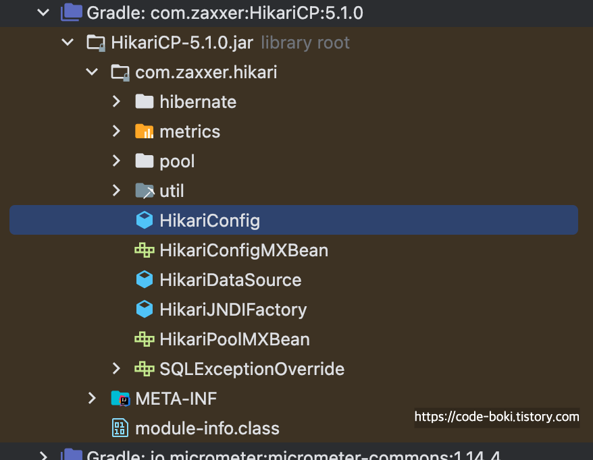Open the HikariJNDIFactory class
This screenshot has width=593, height=460.
coord(233,310)
